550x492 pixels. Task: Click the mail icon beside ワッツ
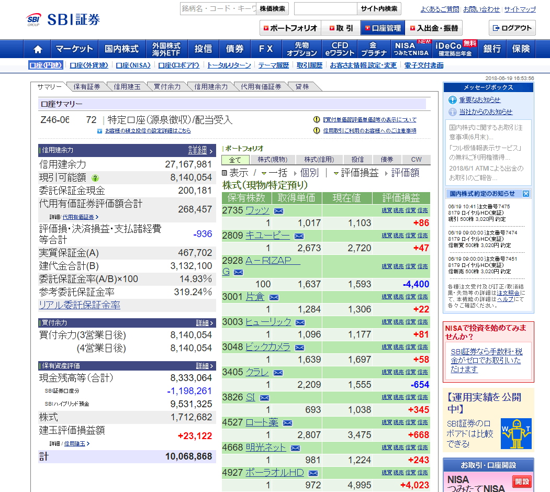pyautogui.click(x=278, y=211)
